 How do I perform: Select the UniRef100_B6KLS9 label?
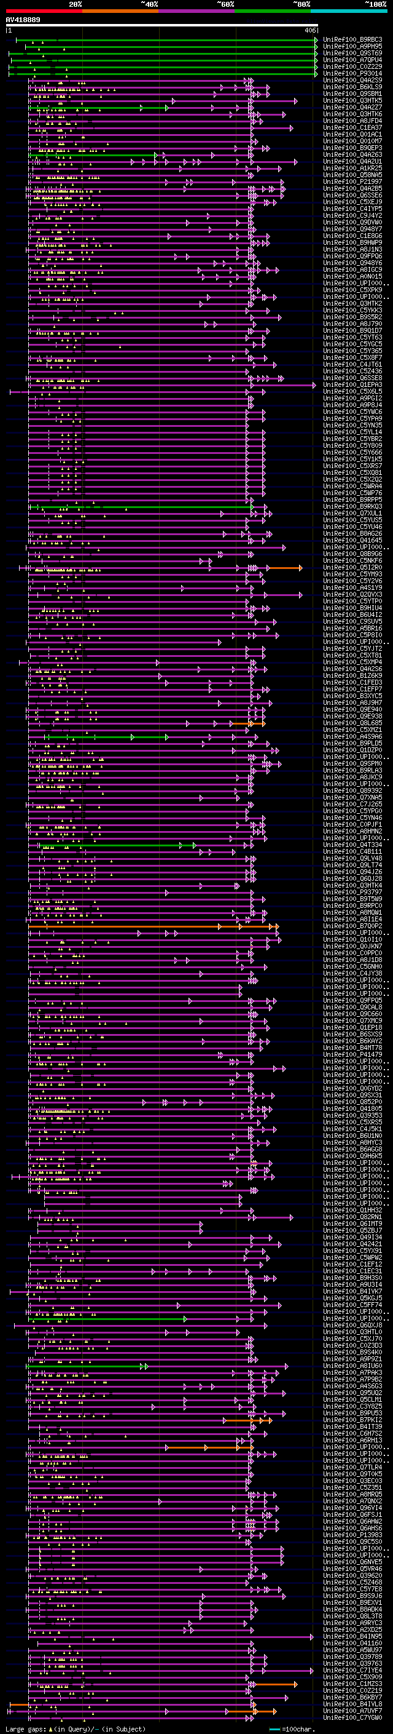[x=352, y=87]
